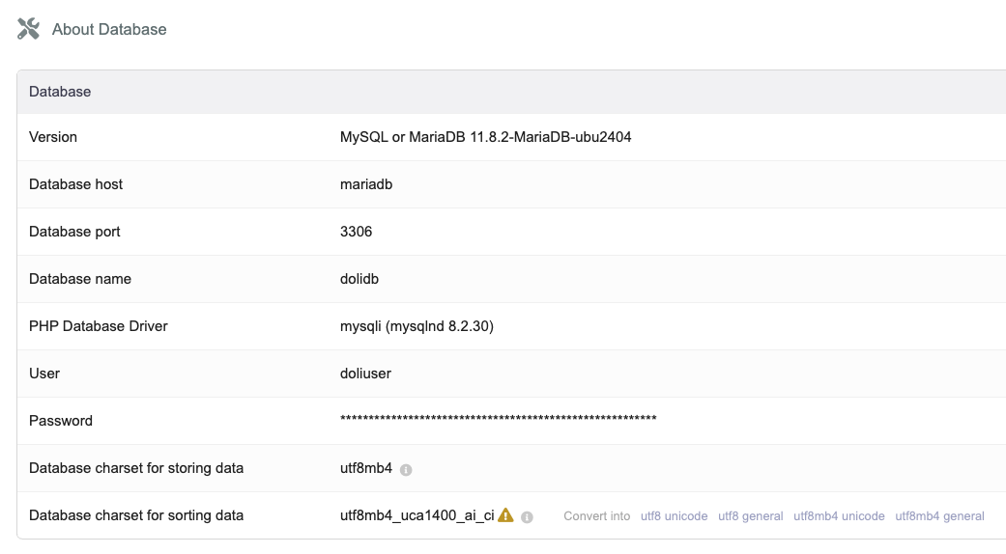Click info icon beside the sorting collation warning
Viewport: 1006px width, 554px height.
pos(527,517)
